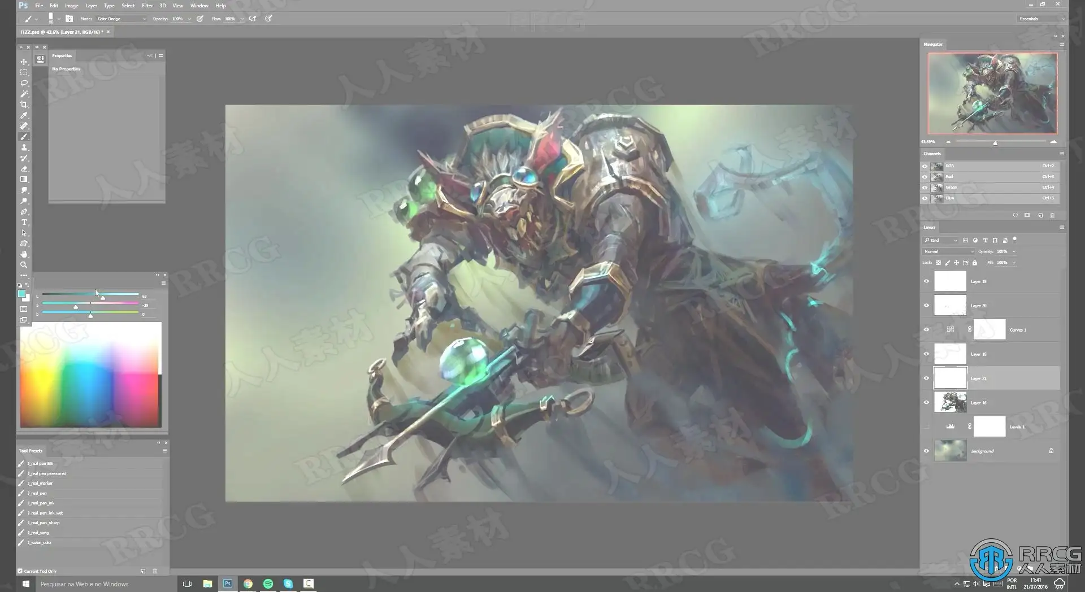The image size is (1085, 592).
Task: Select the Zoom tool
Action: coord(24,265)
